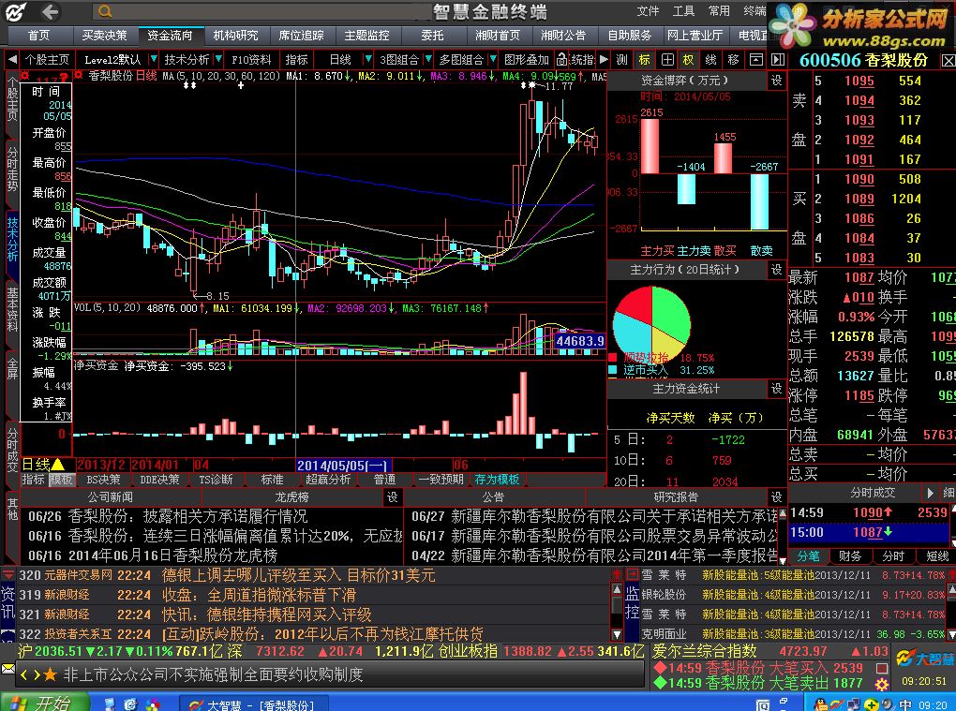This screenshot has width=956, height=711.
Task: Click the star icon in the bottom ticker bar
Action: [x=51, y=674]
